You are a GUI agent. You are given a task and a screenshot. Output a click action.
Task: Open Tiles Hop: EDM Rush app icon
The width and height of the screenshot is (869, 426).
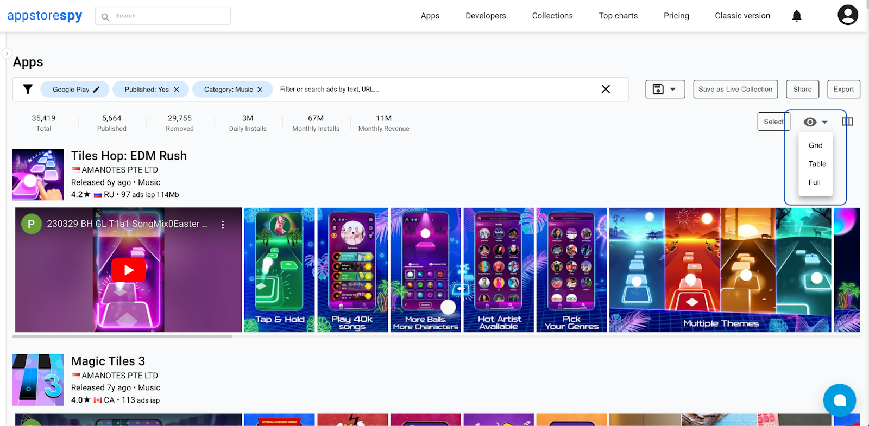38,175
